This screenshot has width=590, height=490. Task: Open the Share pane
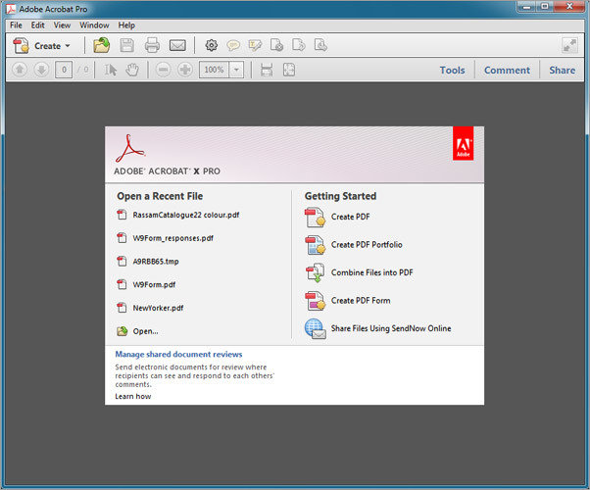coord(563,71)
